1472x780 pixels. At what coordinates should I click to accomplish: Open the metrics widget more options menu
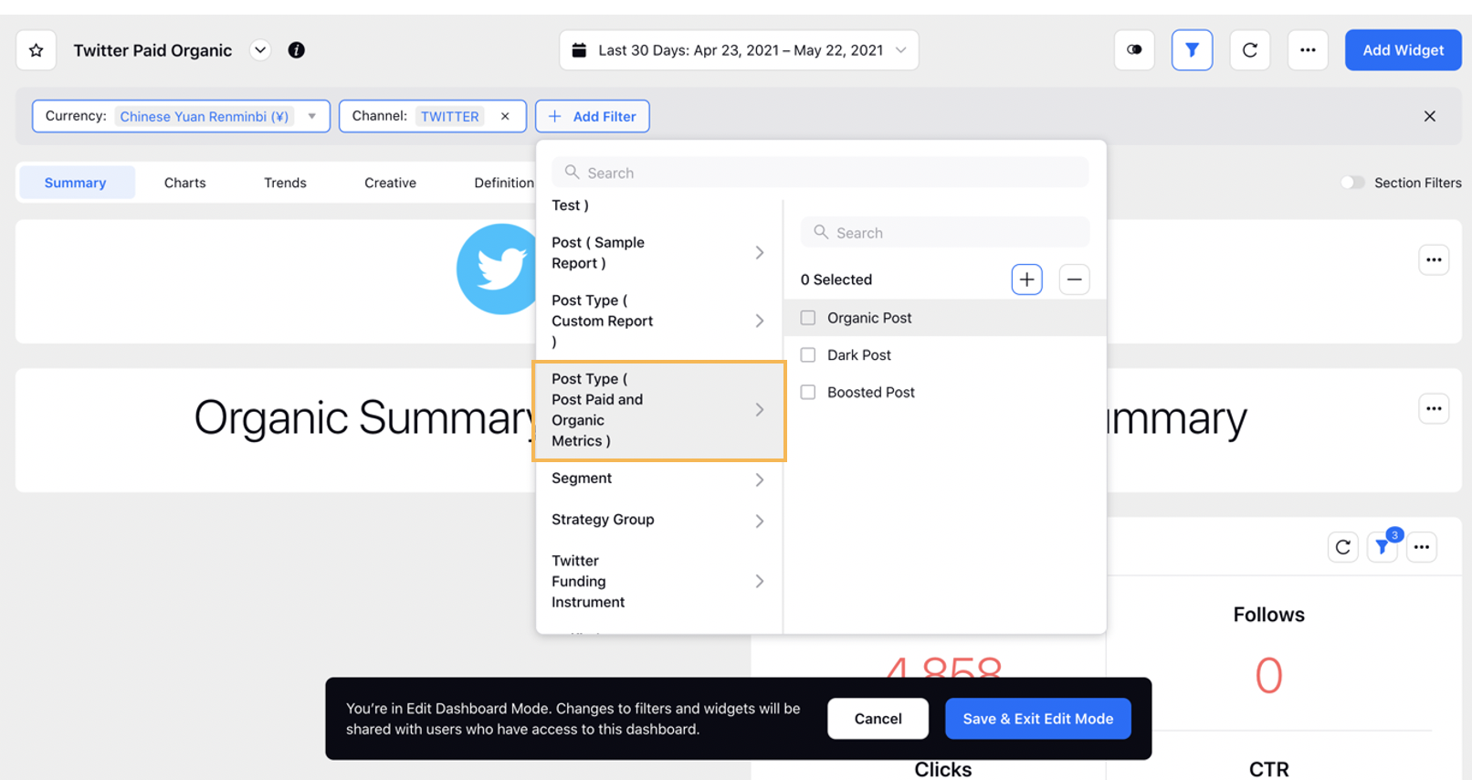1422,547
